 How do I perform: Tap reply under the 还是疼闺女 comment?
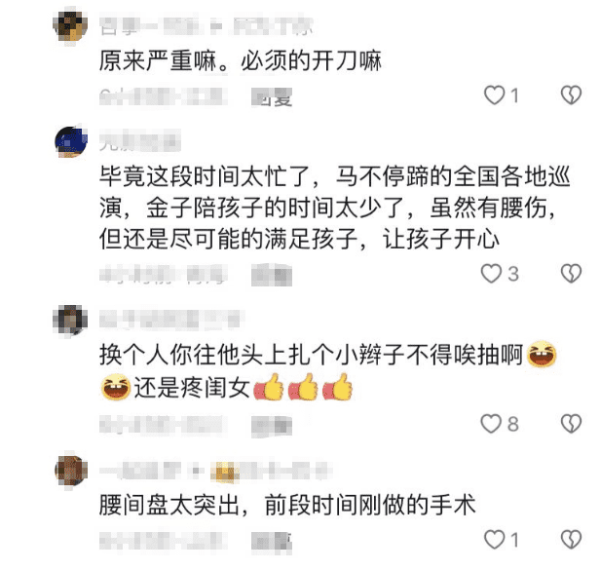point(272,425)
